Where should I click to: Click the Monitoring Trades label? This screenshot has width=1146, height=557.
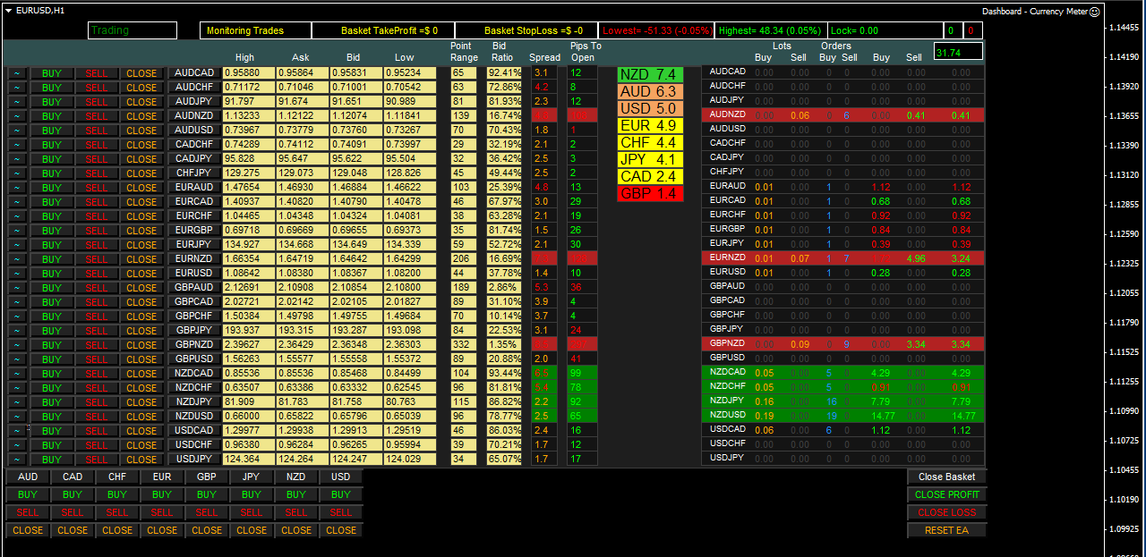click(x=255, y=30)
